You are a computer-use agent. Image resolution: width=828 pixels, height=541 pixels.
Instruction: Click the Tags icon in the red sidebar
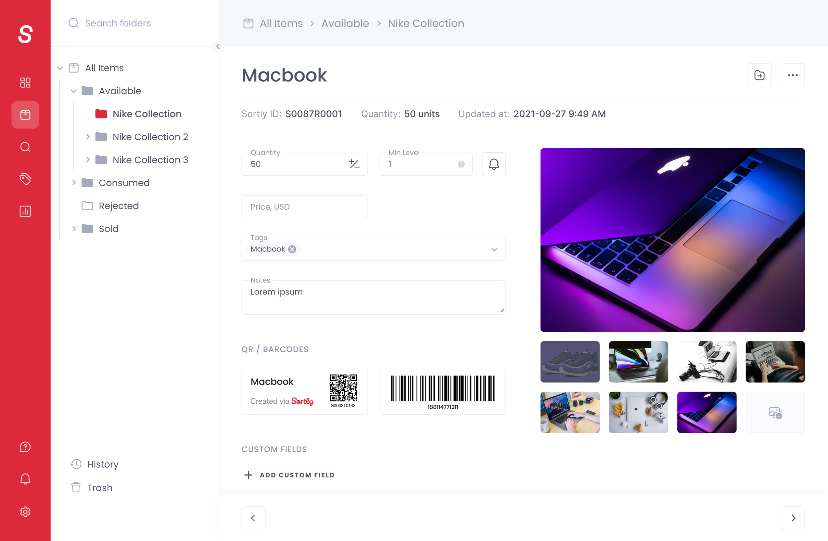click(25, 179)
